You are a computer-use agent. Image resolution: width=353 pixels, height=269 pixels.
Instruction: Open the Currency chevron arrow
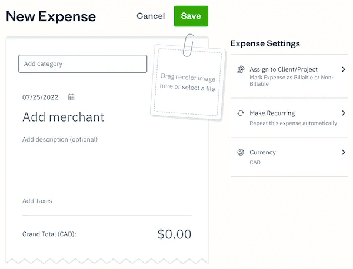pos(343,152)
